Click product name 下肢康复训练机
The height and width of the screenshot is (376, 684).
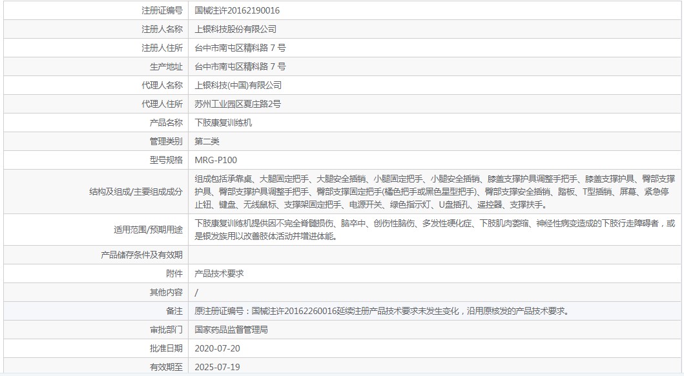point(223,123)
